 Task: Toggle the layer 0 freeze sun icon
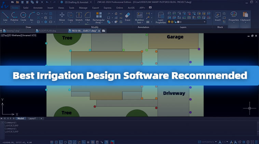coord(172,22)
